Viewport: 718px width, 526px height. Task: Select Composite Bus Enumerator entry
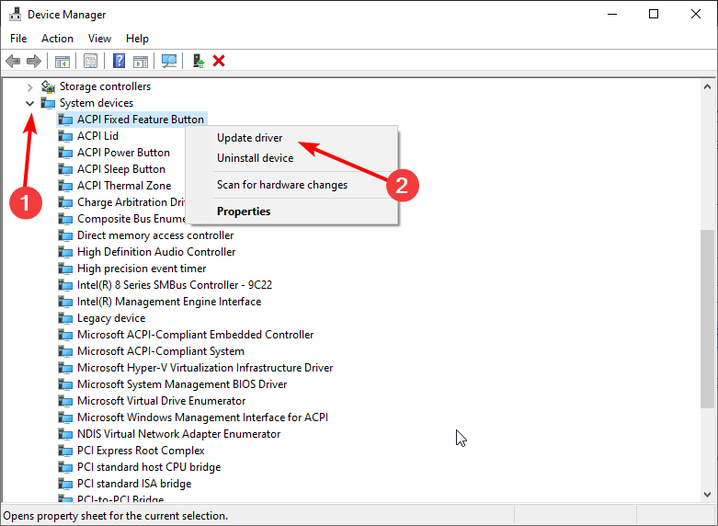click(131, 219)
